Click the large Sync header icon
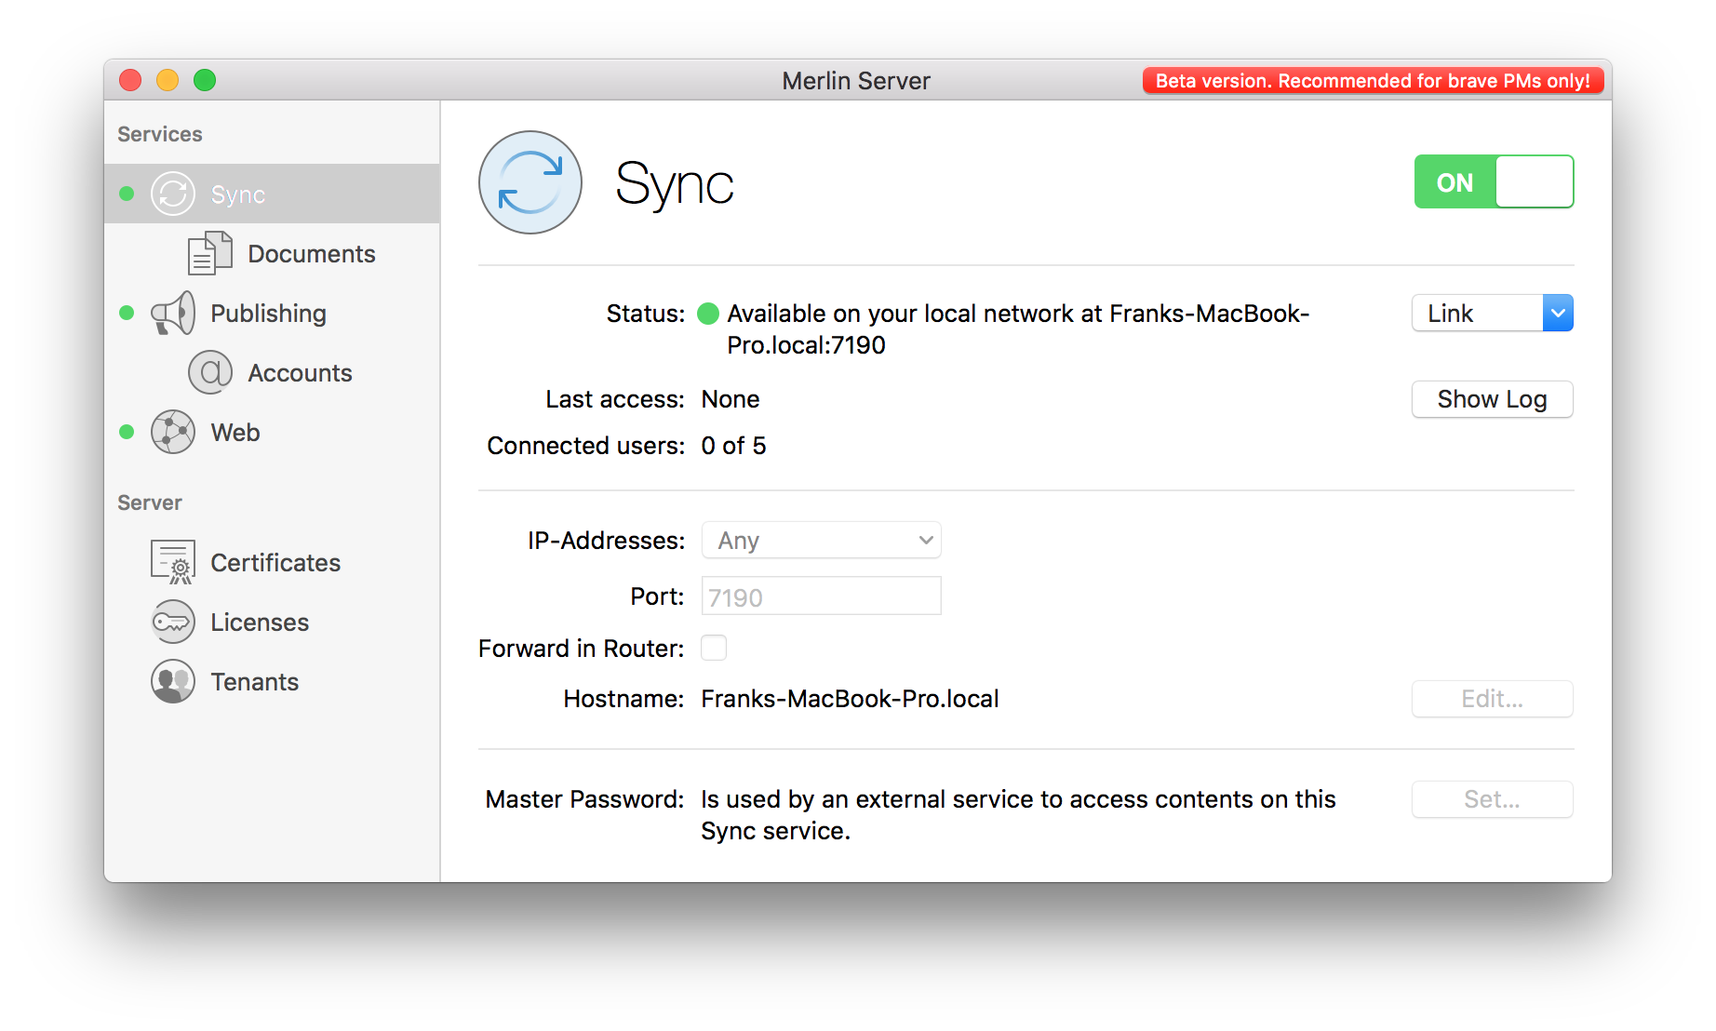The image size is (1716, 1031). click(x=530, y=182)
